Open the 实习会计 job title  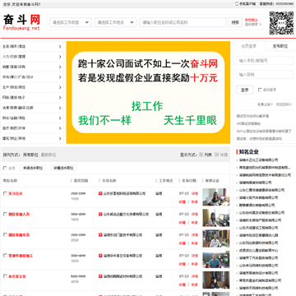pos(16,193)
